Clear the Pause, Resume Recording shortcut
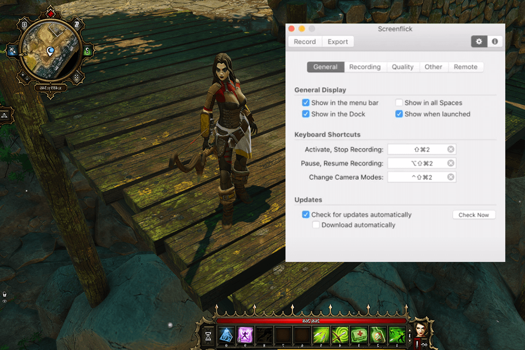525x350 pixels. [x=451, y=163]
